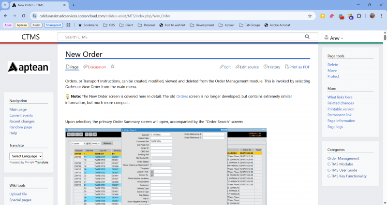Open the Add to wish list bookmark
The width and height of the screenshot is (387, 205).
coord(172,25)
